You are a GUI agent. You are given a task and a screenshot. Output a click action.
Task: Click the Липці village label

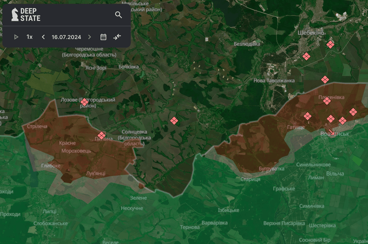50,211
